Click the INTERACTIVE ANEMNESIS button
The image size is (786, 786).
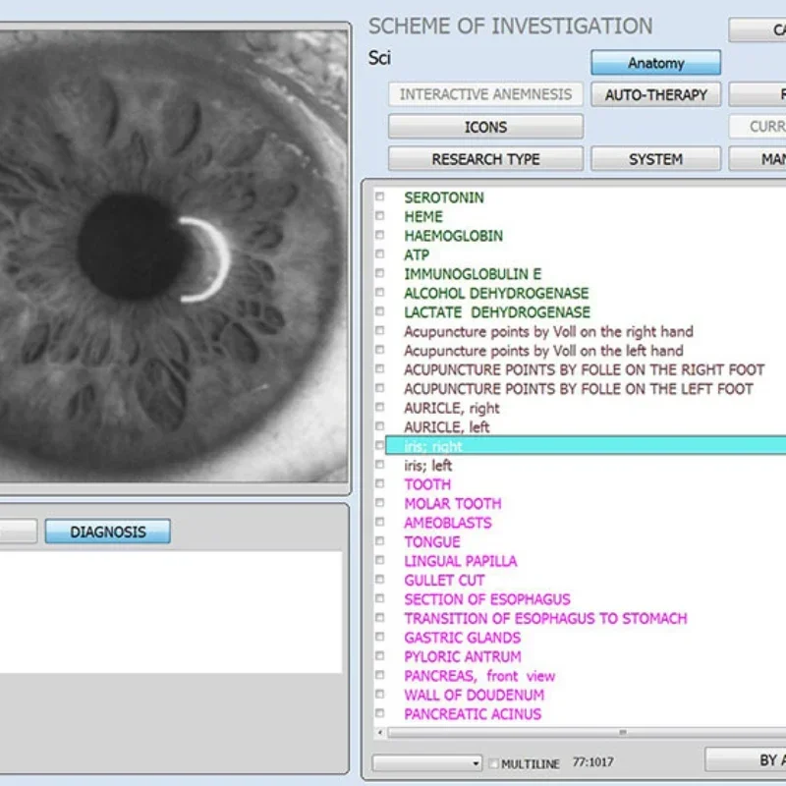(485, 95)
